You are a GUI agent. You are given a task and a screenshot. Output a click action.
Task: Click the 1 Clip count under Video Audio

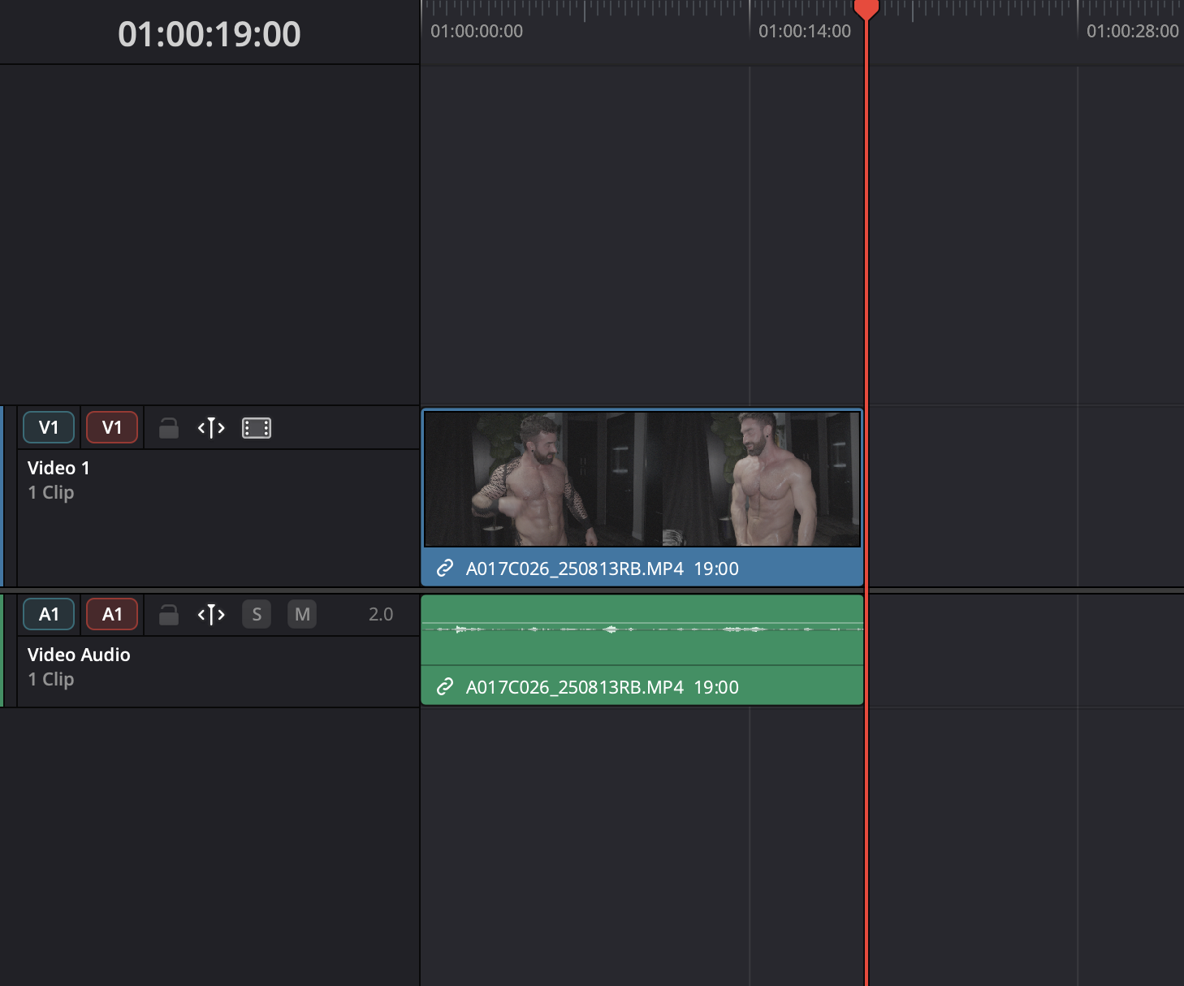click(51, 680)
